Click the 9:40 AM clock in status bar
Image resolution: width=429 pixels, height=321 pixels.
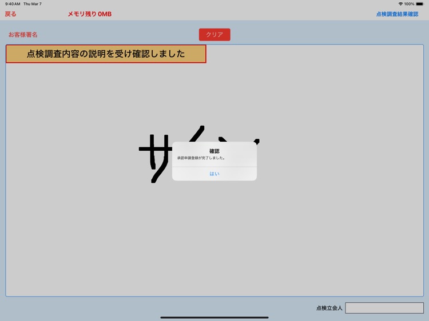[13, 4]
